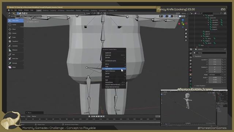
Task: Toggle solid viewport shading mode
Action: pyautogui.click(x=180, y=16)
